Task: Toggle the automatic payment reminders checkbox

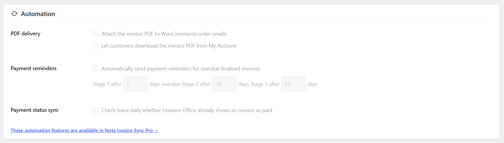Action: (96, 68)
